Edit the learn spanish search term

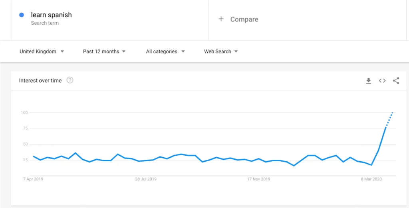(x=52, y=15)
